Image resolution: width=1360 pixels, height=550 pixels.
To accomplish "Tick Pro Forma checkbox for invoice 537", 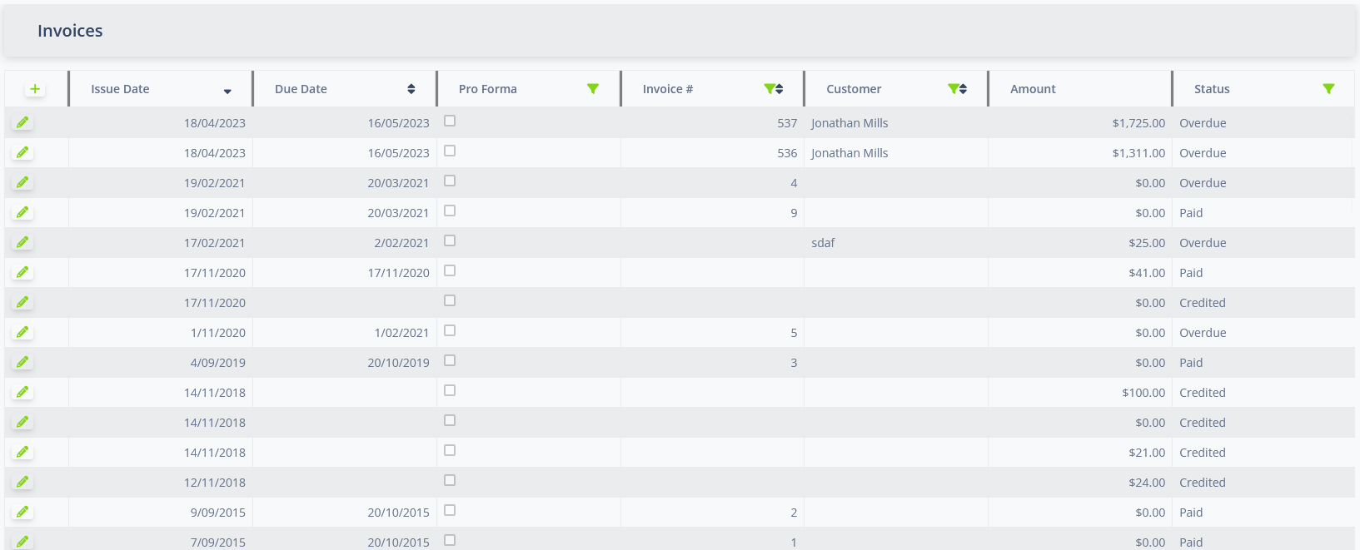I will click(x=450, y=121).
